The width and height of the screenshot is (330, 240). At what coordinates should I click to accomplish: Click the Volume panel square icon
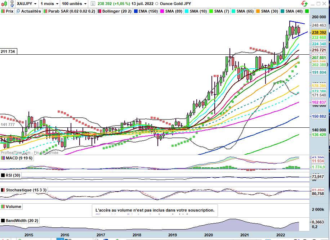tap(3, 207)
